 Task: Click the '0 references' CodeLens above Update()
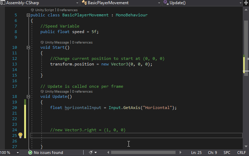82,92
